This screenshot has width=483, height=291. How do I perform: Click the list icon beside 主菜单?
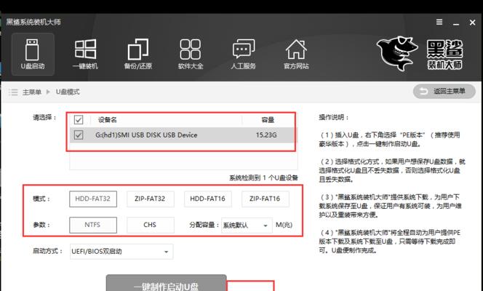pyautogui.click(x=13, y=92)
